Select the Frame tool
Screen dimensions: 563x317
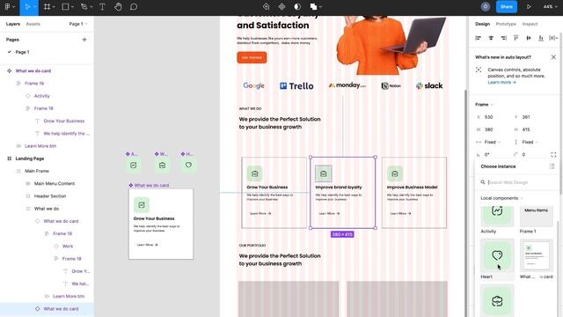(47, 7)
